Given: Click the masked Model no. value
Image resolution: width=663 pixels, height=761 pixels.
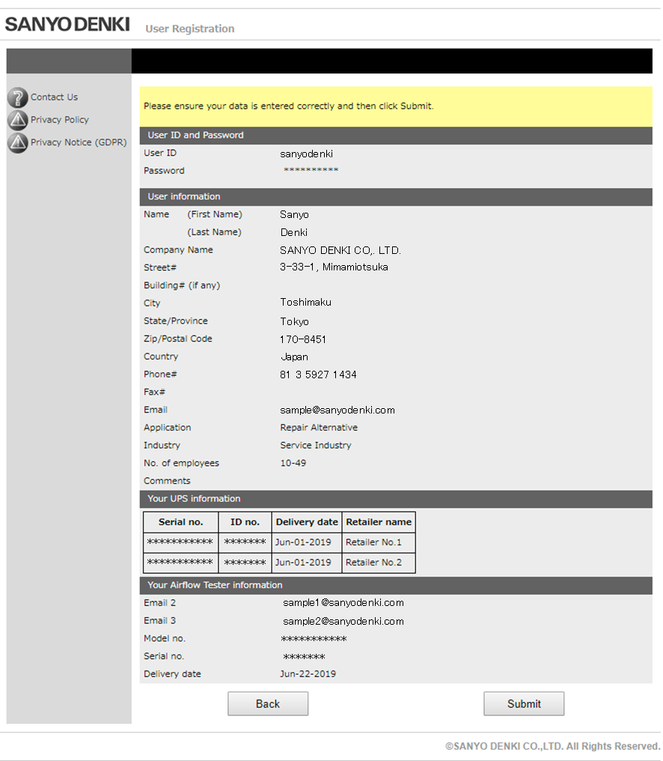Looking at the screenshot, I should 314,639.
